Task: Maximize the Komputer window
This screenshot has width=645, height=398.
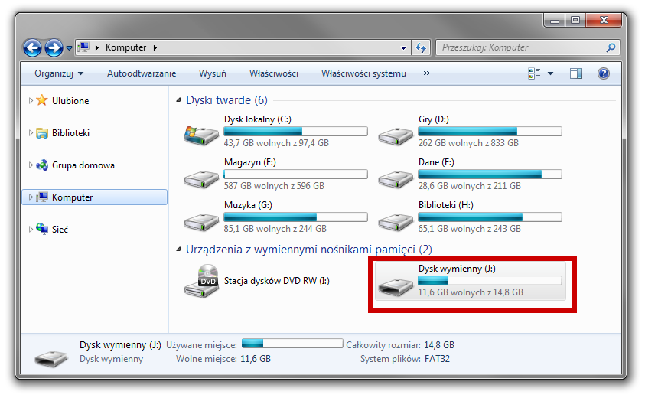Action: 575,20
